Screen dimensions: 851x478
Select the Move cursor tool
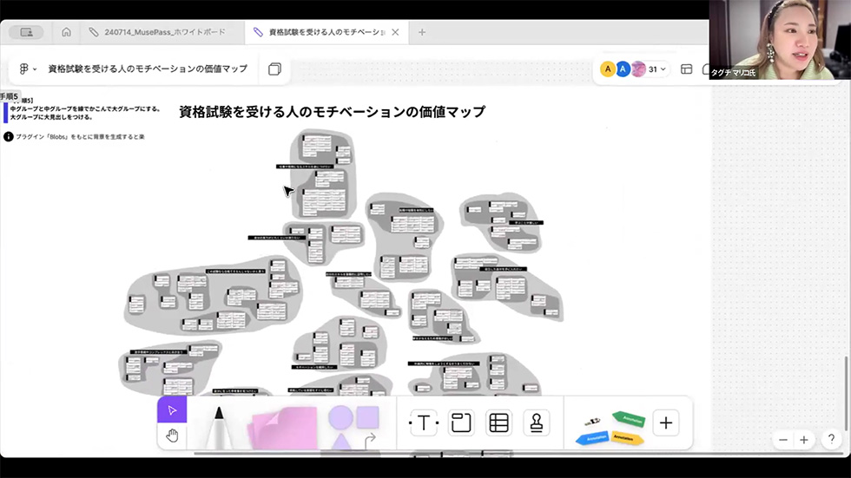click(172, 410)
